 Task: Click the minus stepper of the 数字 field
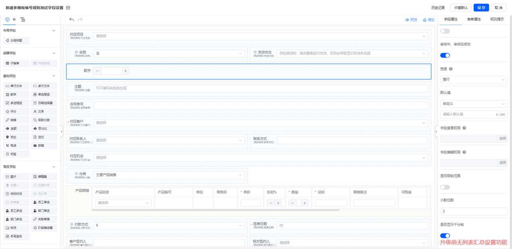[98, 71]
